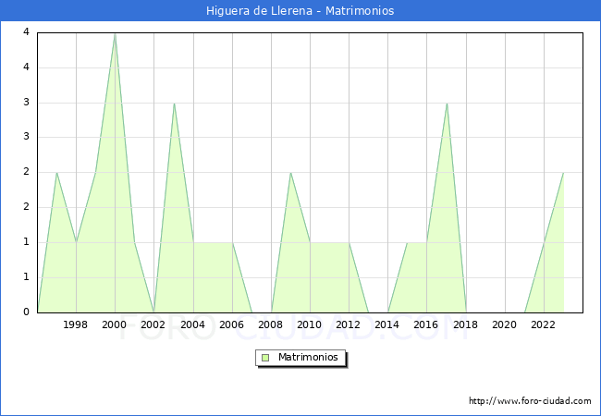Click the 2018 x-axis year label
This screenshot has width=601, height=416.
(466, 324)
